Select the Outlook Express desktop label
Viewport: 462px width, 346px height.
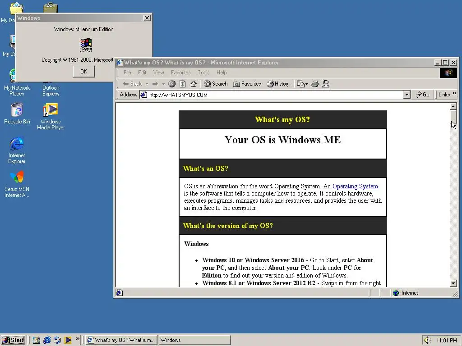tap(51, 91)
